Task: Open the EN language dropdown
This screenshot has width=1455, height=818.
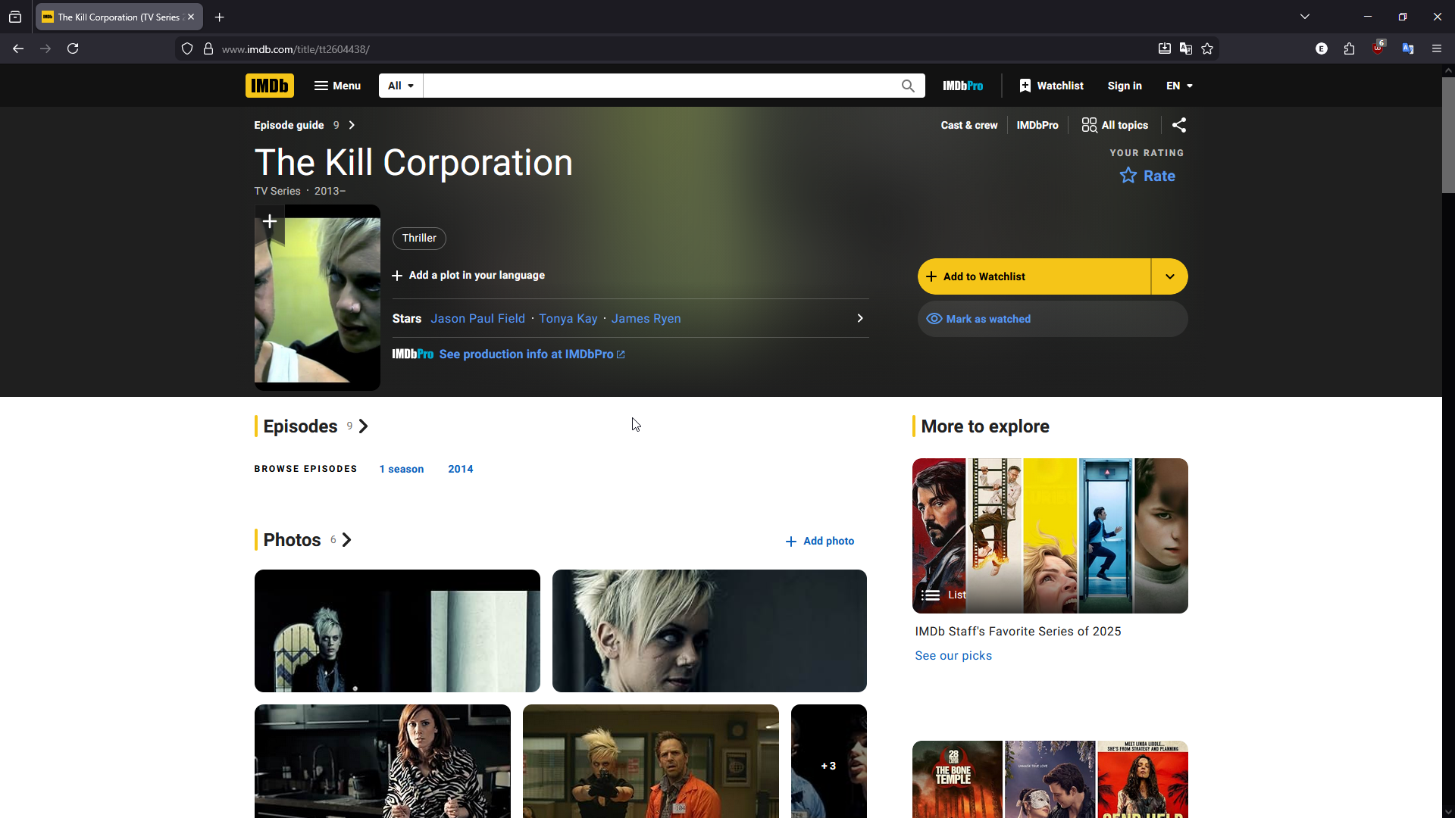Action: (x=1179, y=86)
